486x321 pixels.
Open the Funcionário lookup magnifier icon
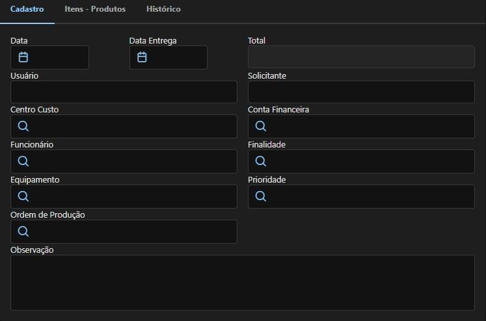[x=23, y=161]
